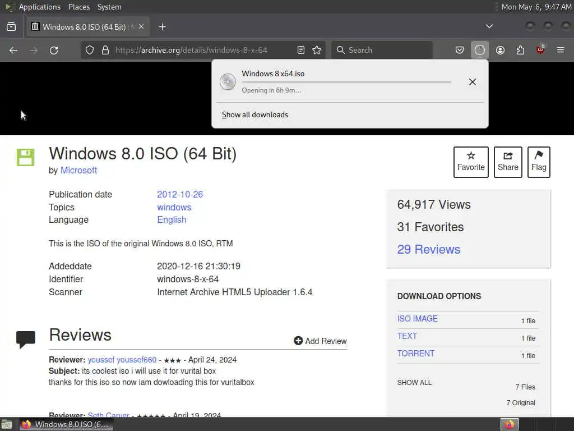Open the tracking protection shield icon
This screenshot has width=574, height=431.
(90, 50)
